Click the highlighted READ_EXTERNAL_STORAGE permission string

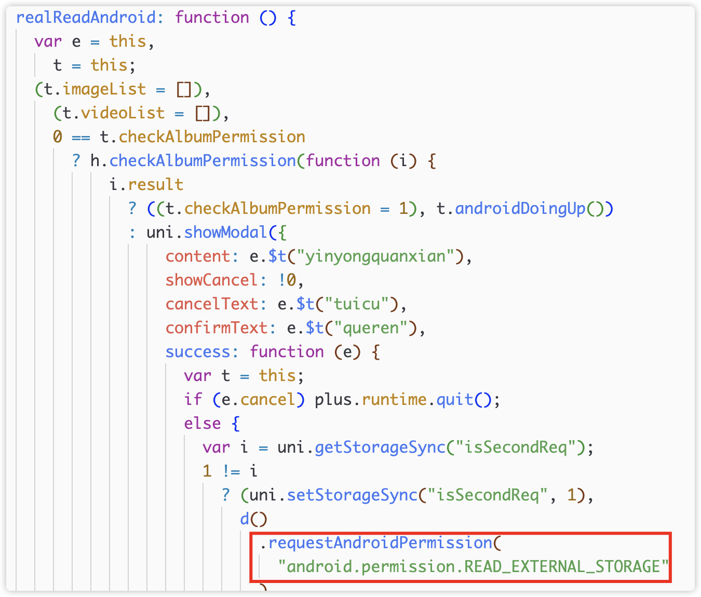click(x=473, y=567)
